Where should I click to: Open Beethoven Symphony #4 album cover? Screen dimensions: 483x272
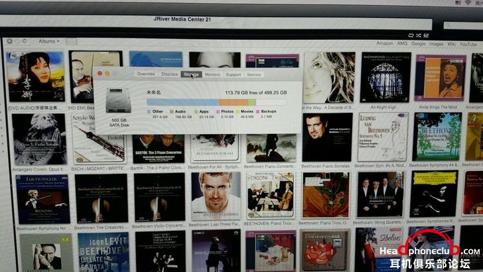pos(437,137)
